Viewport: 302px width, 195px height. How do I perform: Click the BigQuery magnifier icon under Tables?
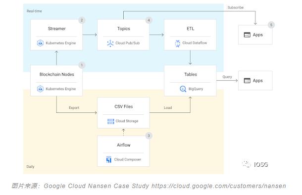(x=183, y=89)
